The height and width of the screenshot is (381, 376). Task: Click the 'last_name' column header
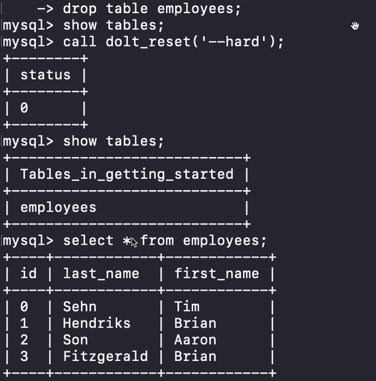tap(101, 274)
